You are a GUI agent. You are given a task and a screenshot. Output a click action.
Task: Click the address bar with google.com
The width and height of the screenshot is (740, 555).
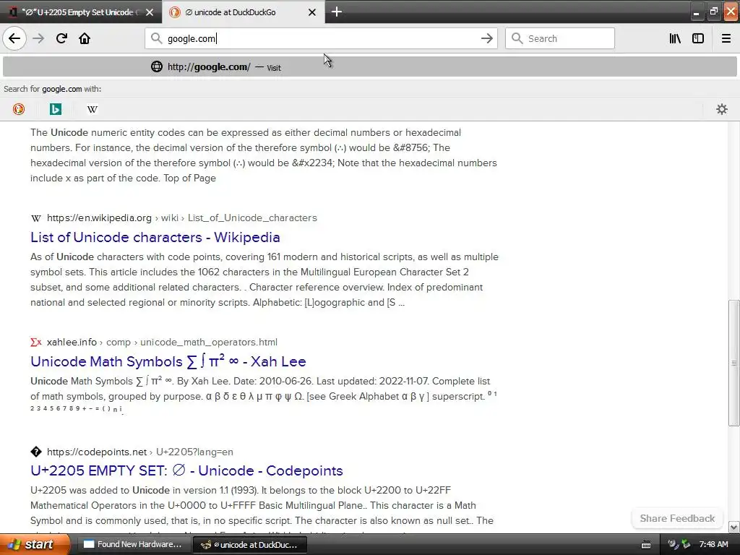click(x=321, y=38)
